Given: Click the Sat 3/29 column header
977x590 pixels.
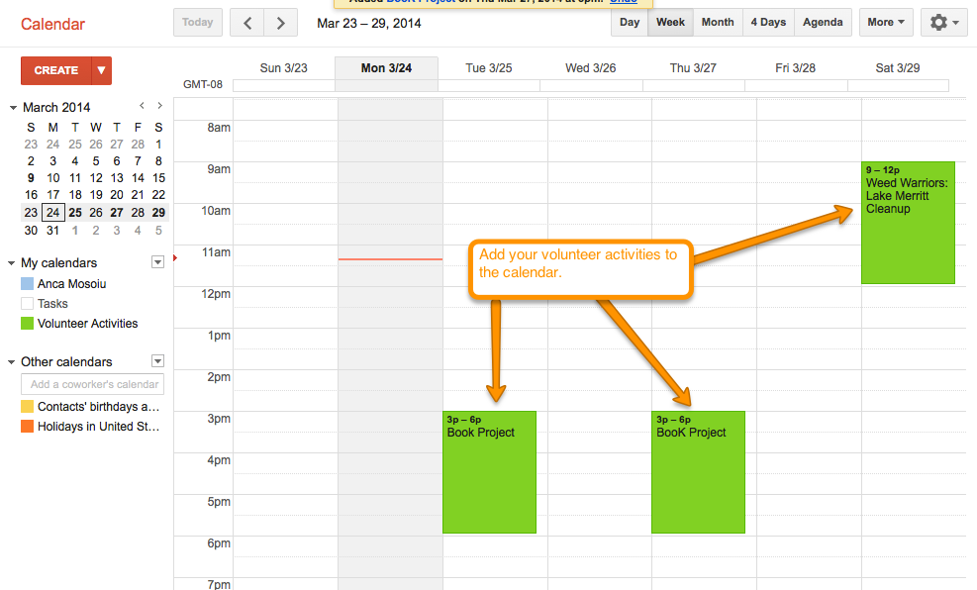Looking at the screenshot, I should pyautogui.click(x=897, y=68).
